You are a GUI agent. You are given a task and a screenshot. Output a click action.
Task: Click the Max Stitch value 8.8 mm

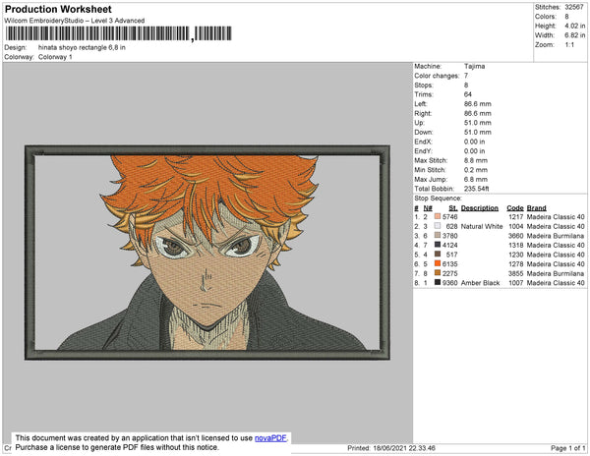click(476, 160)
